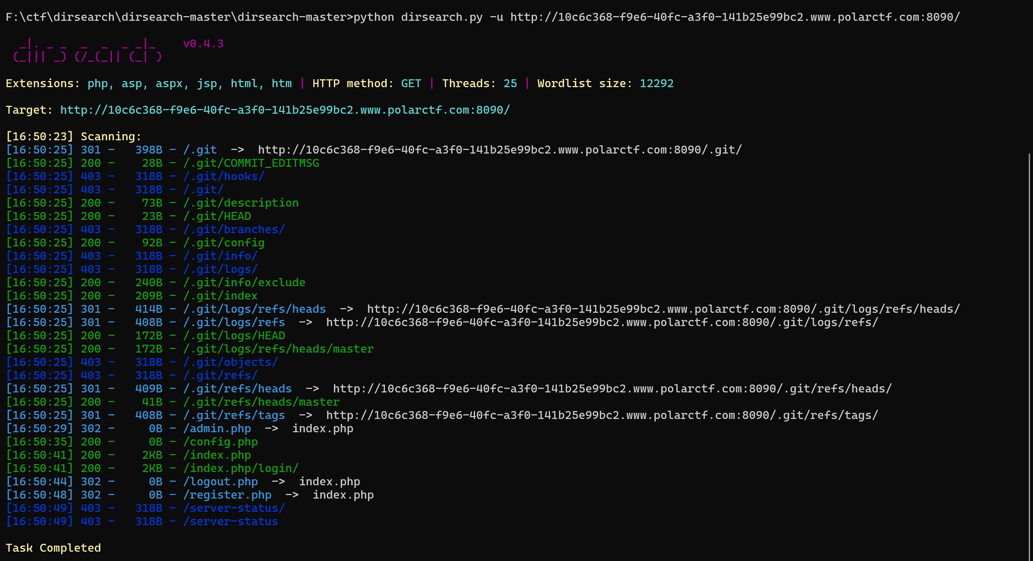Click the Target URL link
Screen dimensions: 1033x561
tap(285, 110)
